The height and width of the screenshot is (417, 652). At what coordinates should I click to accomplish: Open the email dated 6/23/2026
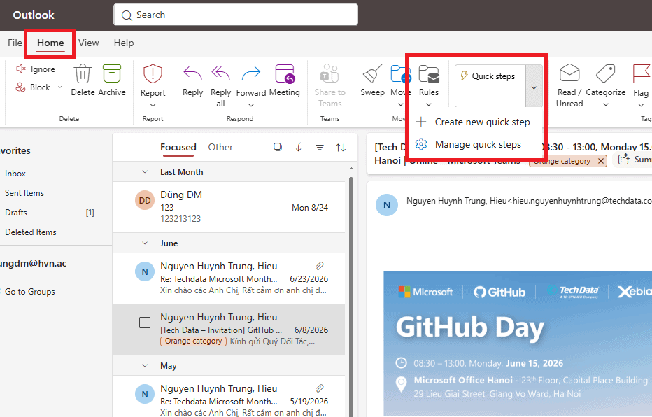(229, 278)
